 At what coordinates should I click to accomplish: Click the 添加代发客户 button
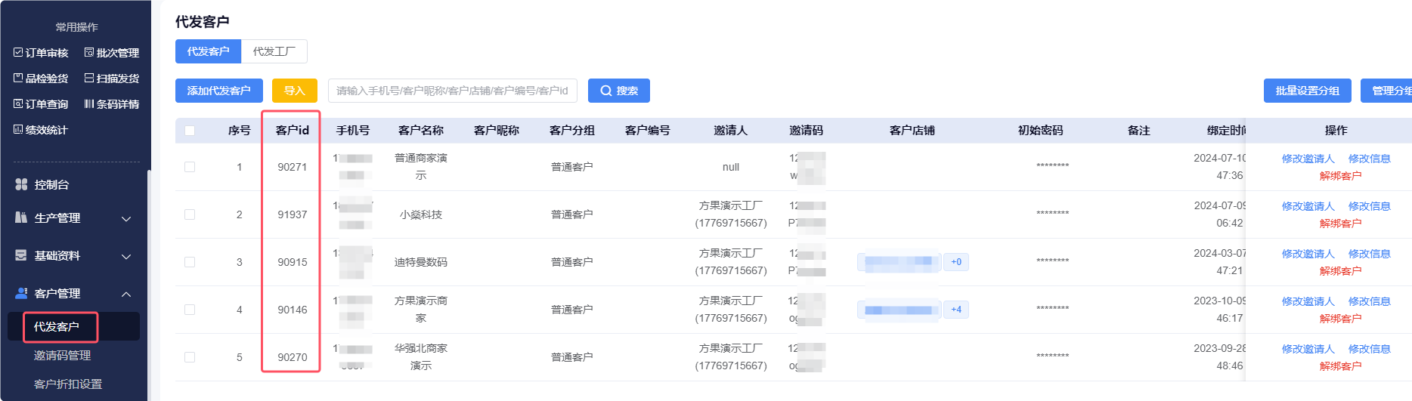(x=218, y=91)
